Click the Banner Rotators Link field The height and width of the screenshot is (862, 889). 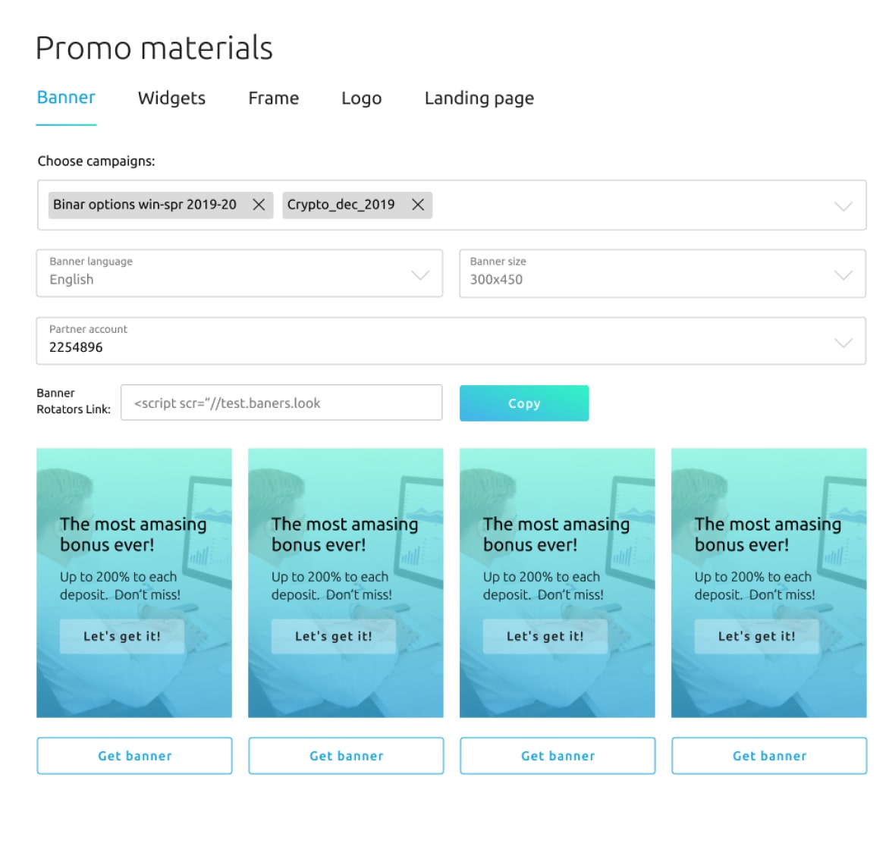[281, 403]
